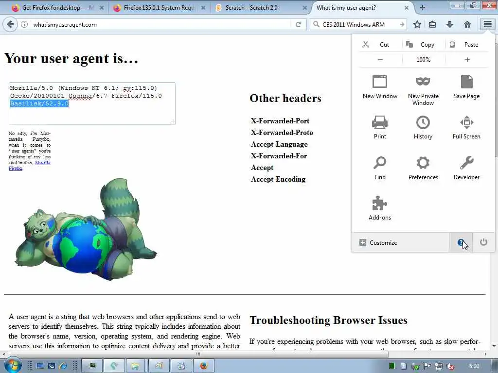Click the raccoon globe mascot image
The width and height of the screenshot is (498, 373).
86,230
